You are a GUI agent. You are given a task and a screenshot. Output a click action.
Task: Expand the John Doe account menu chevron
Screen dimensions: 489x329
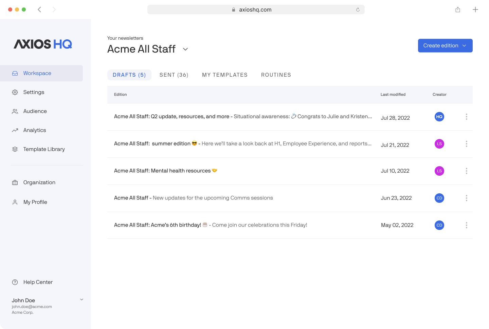coord(81,299)
